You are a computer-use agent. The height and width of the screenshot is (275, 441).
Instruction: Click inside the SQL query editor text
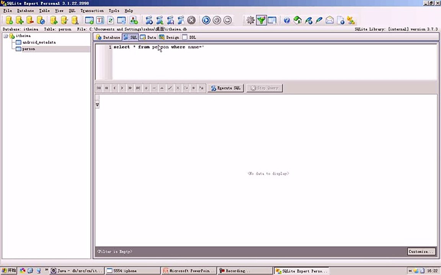(x=158, y=47)
